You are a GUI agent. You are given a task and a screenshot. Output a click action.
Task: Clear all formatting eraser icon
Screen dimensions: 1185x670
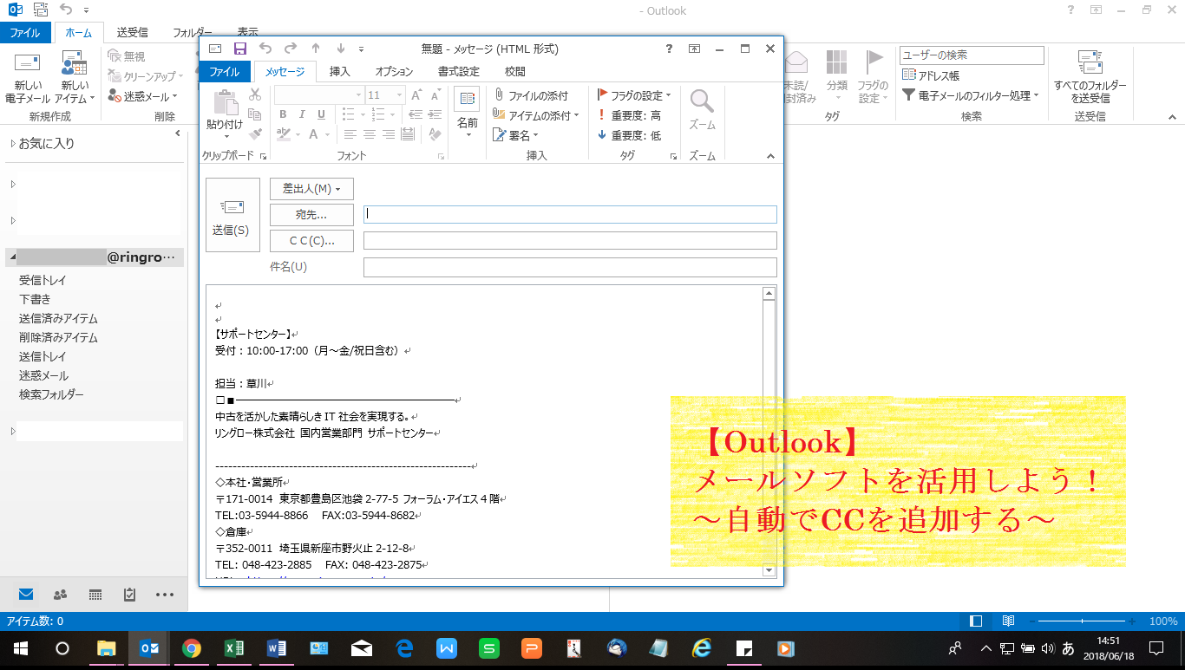pyautogui.click(x=435, y=134)
